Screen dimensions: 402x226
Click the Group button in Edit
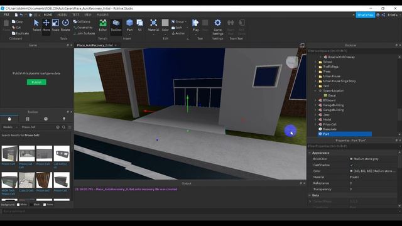point(178,21)
